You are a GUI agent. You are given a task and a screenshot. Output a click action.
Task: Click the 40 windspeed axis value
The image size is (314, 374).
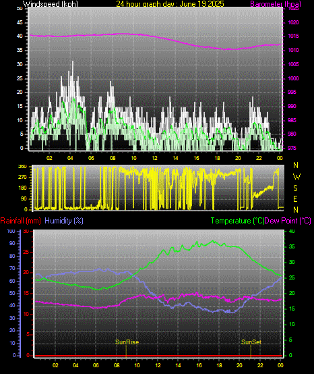point(20,36)
